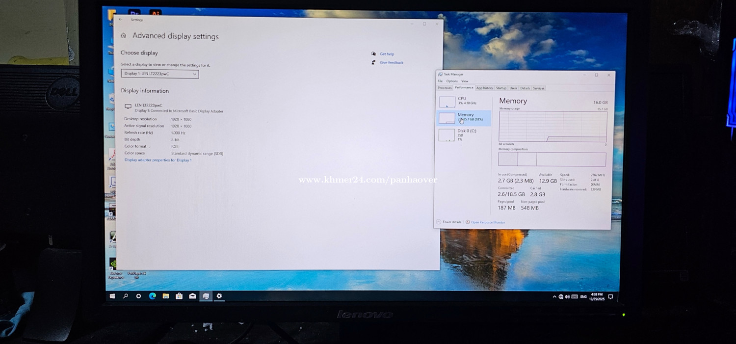Viewport: 736px width, 344px height.
Task: Select the CPU performance graph item
Action: coord(462,101)
